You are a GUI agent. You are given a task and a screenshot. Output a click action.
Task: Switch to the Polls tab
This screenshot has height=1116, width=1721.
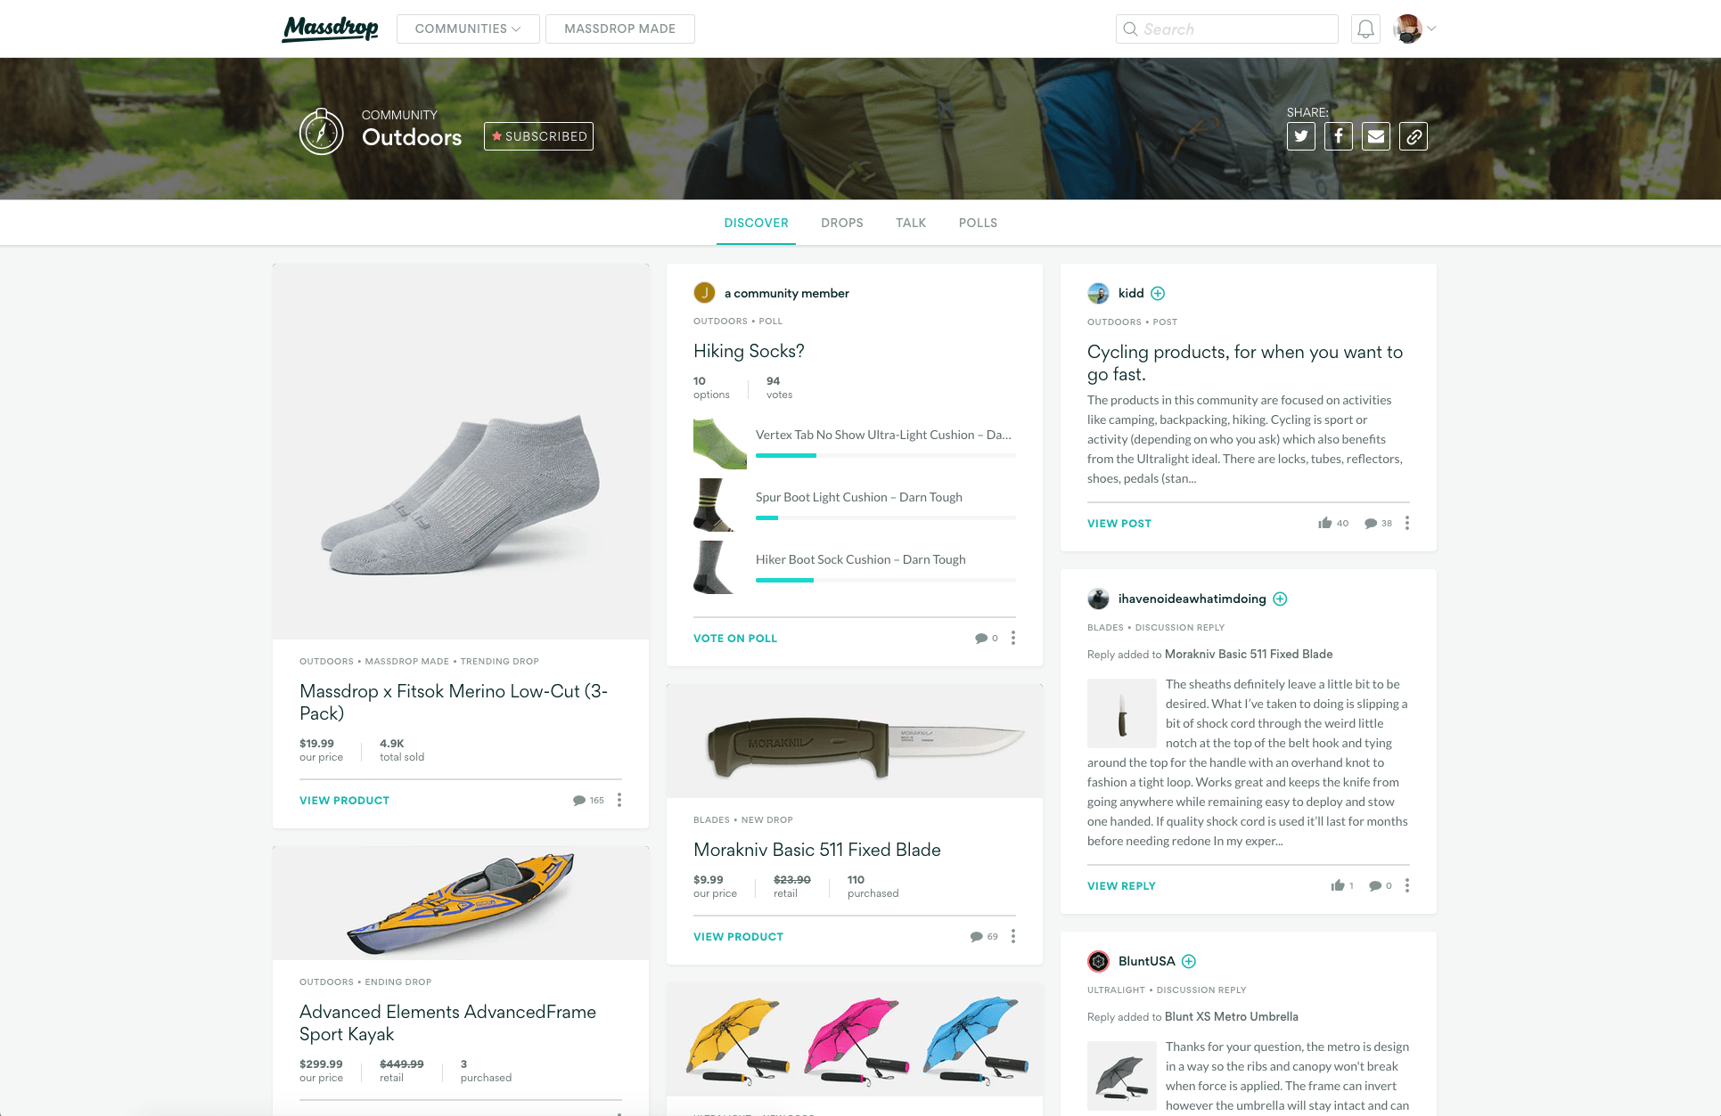point(978,223)
